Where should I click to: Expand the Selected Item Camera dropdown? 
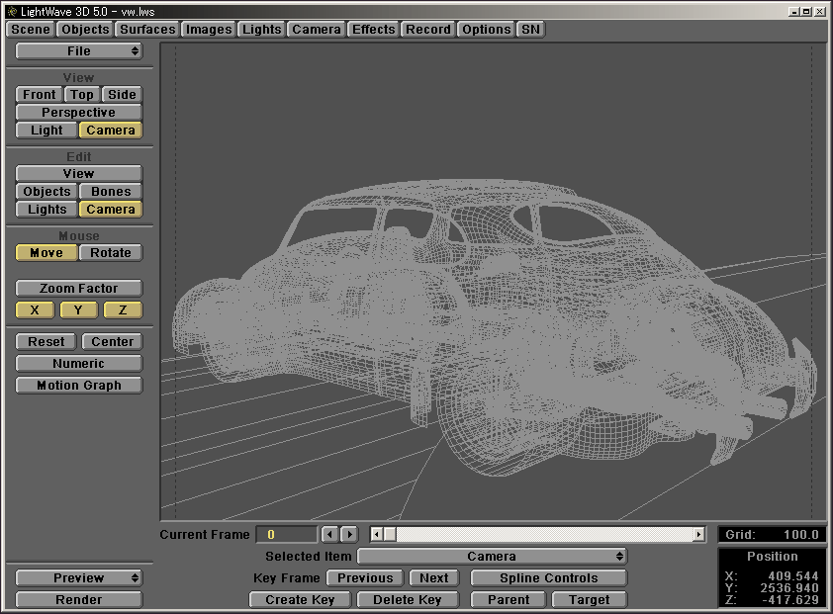[492, 557]
